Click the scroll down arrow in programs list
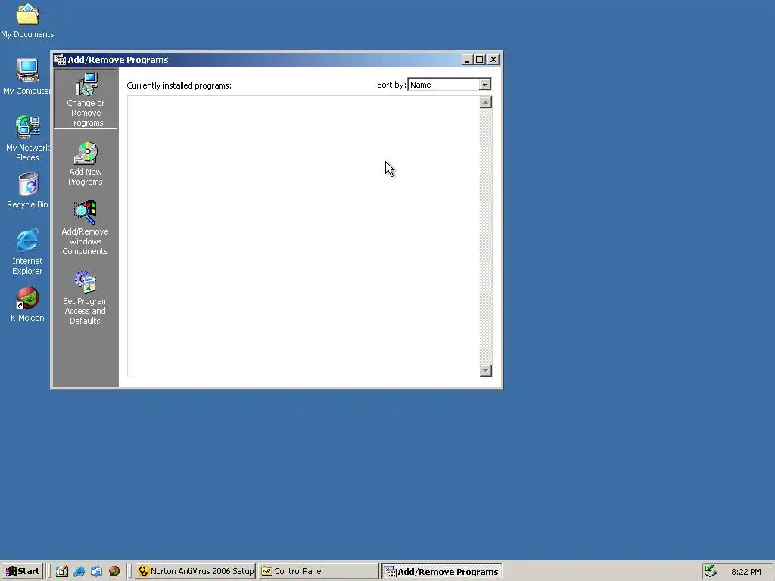The image size is (775, 581). click(x=486, y=371)
